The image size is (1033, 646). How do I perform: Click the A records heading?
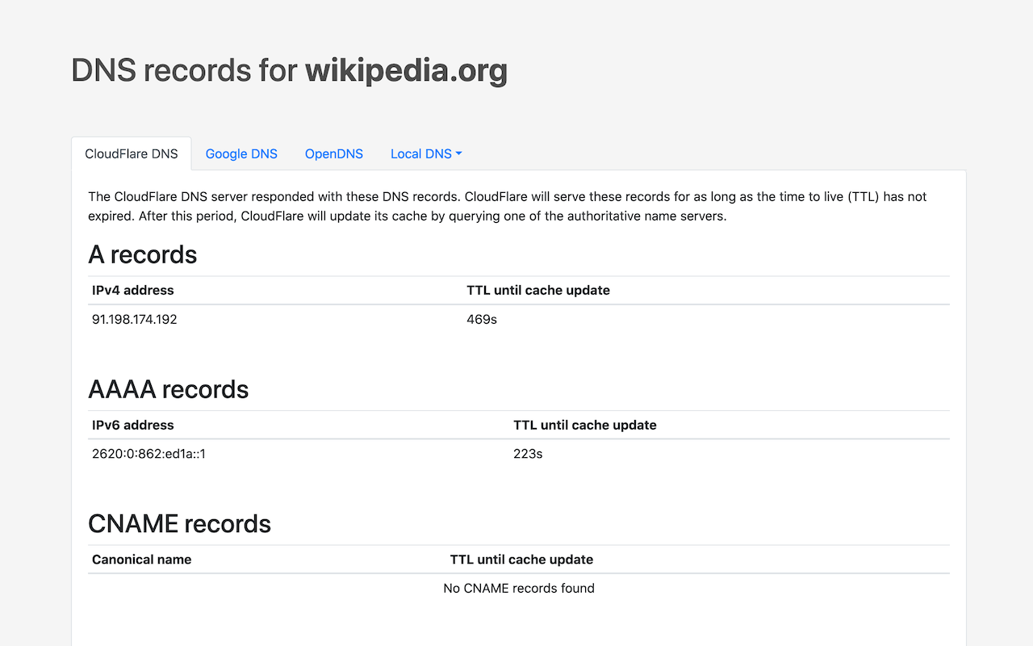[x=143, y=254]
